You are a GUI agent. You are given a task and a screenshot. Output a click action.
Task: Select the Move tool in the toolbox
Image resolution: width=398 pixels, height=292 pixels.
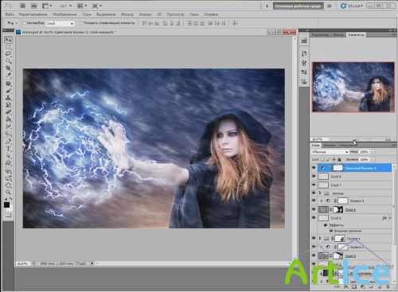[9, 40]
